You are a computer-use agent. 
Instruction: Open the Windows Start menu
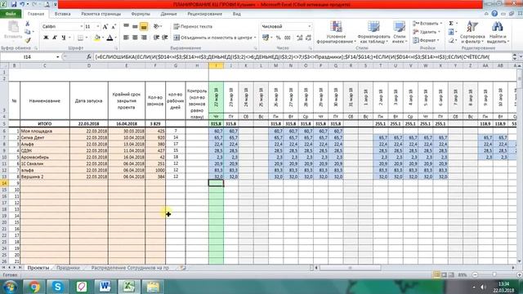[x=10, y=287]
